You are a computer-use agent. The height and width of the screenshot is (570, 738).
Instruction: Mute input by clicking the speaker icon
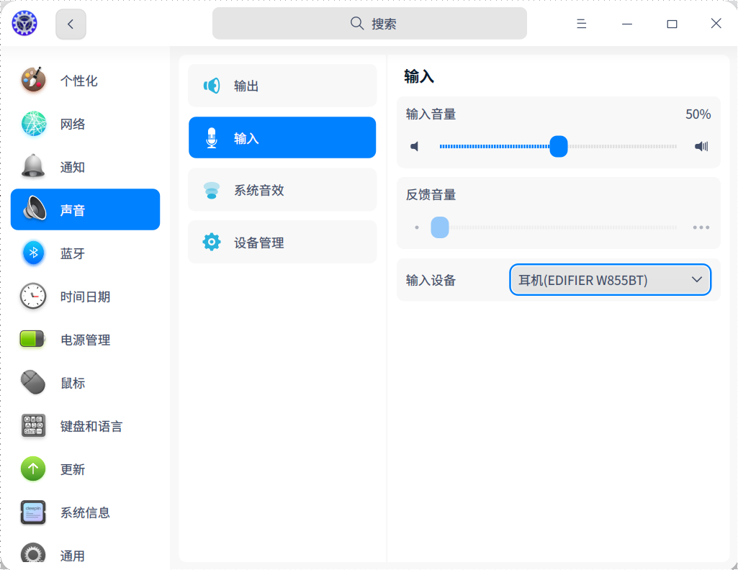414,145
